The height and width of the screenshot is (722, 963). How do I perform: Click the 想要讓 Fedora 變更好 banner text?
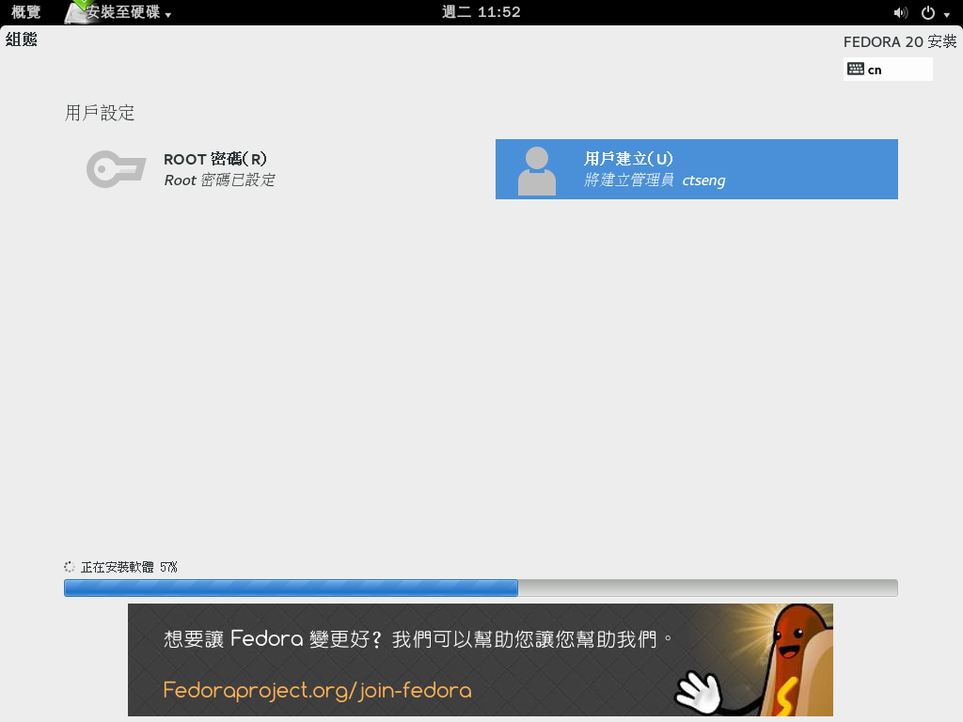pyautogui.click(x=418, y=639)
